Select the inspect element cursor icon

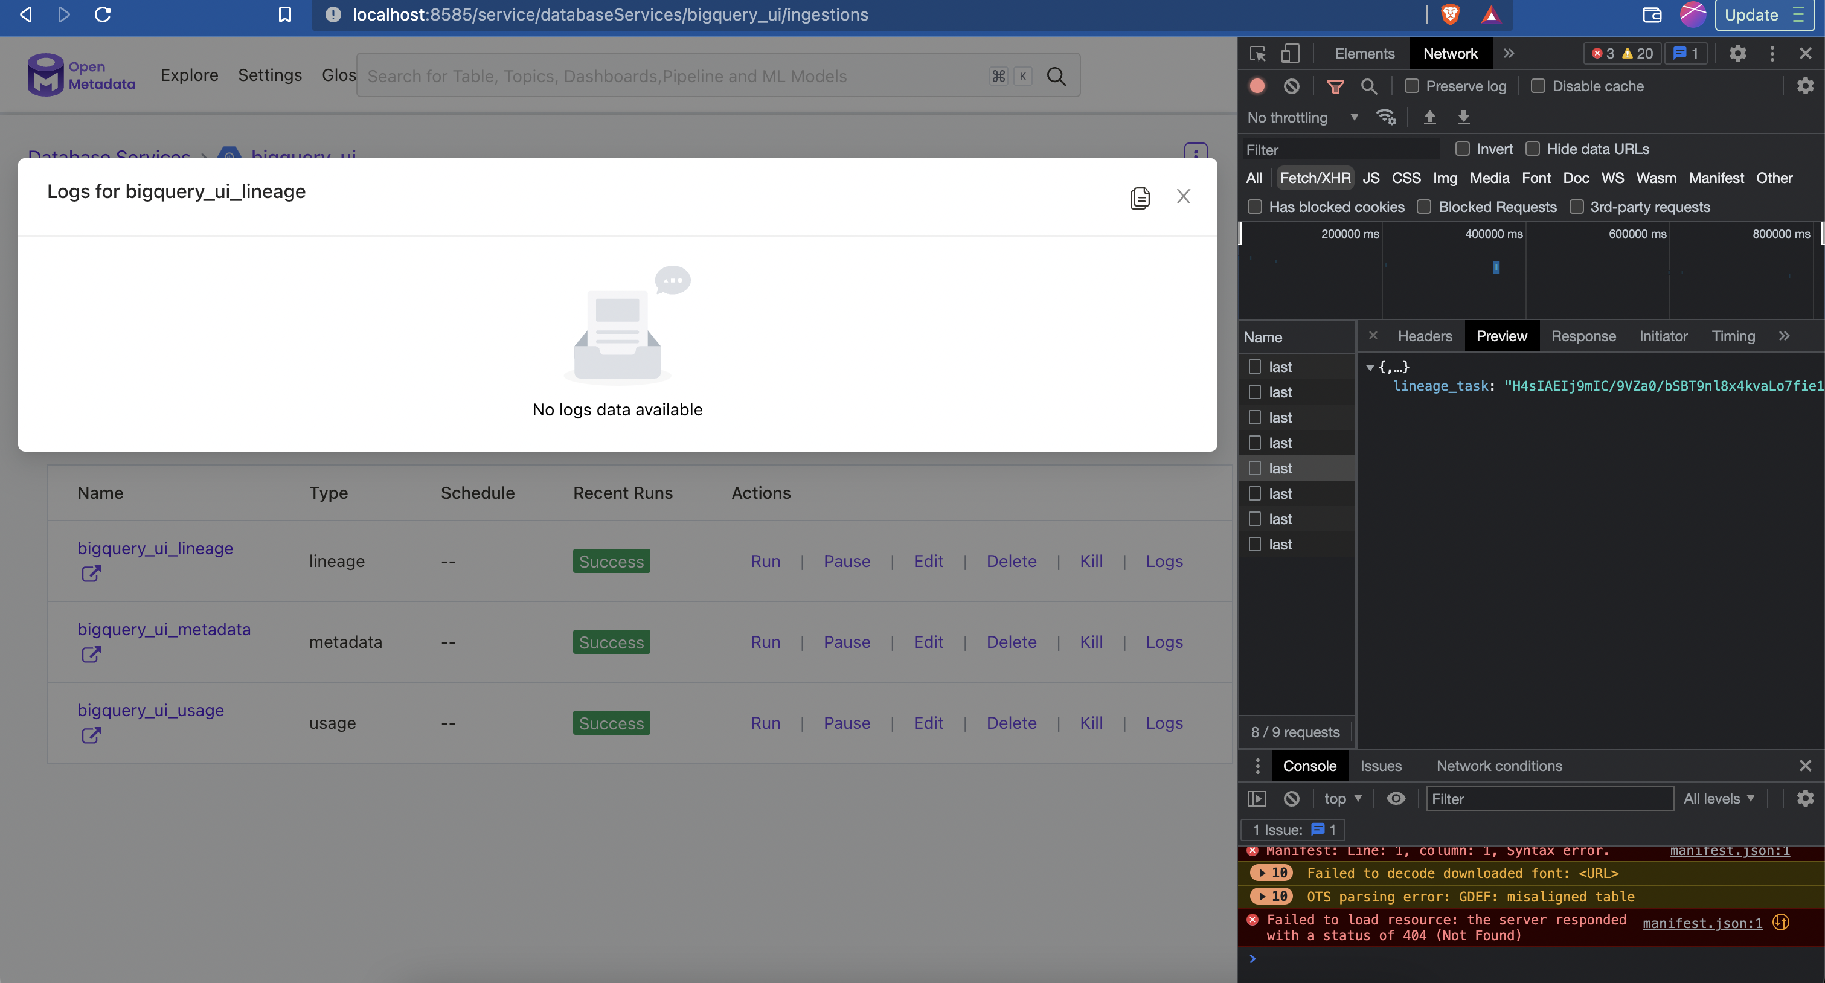coord(1257,53)
